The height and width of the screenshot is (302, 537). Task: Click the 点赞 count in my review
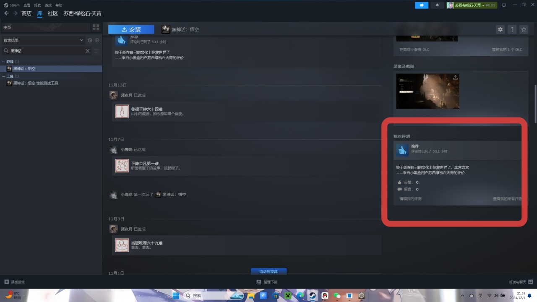coord(417,182)
